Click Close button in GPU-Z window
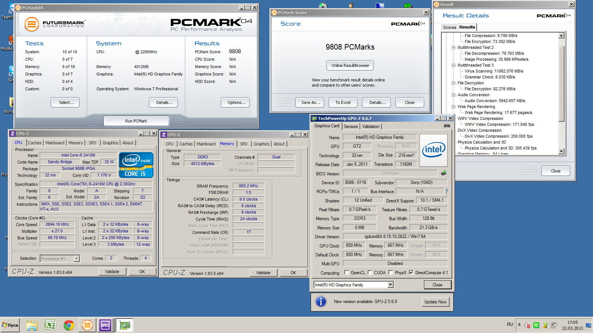Viewport: 593px width, 333px height. pos(437,285)
